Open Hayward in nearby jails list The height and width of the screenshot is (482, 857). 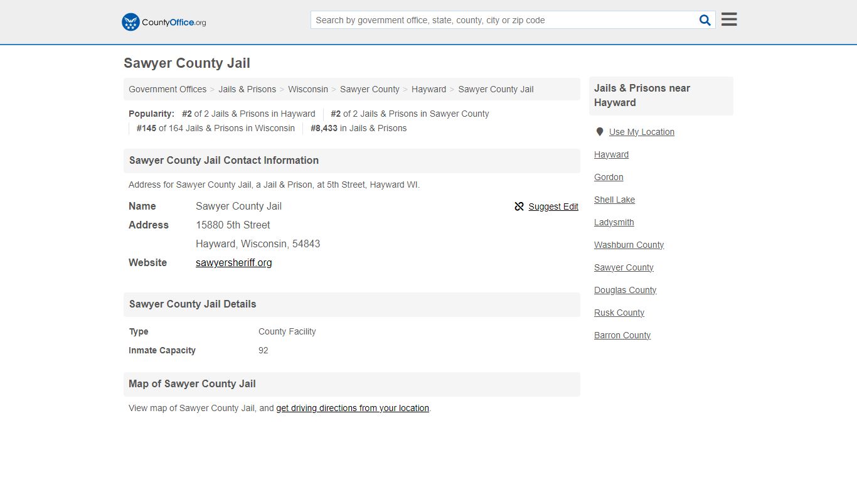point(611,154)
